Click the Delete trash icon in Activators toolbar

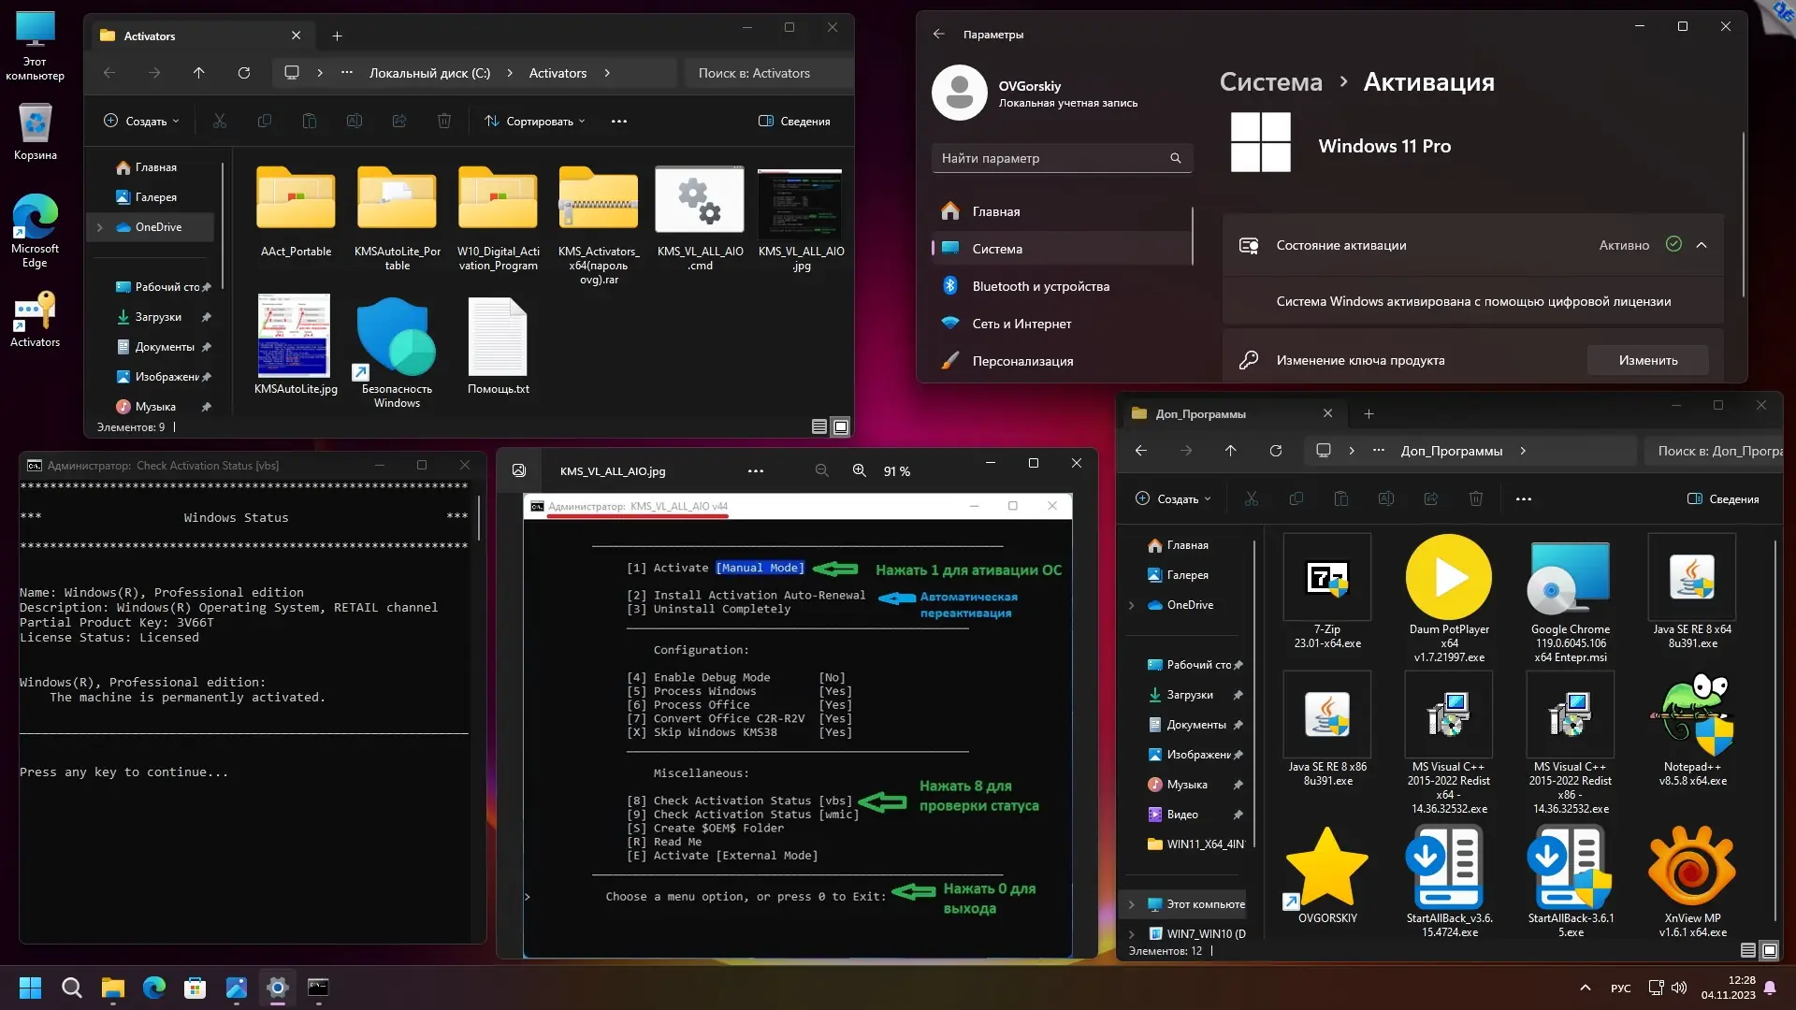444,121
